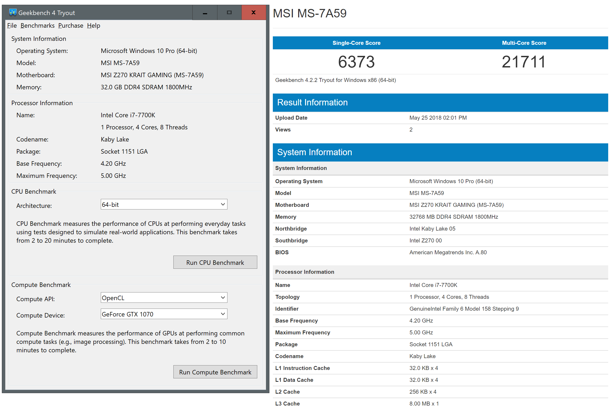Screen dimensions: 614x415
Task: Click the Views row label
Action: [283, 130]
